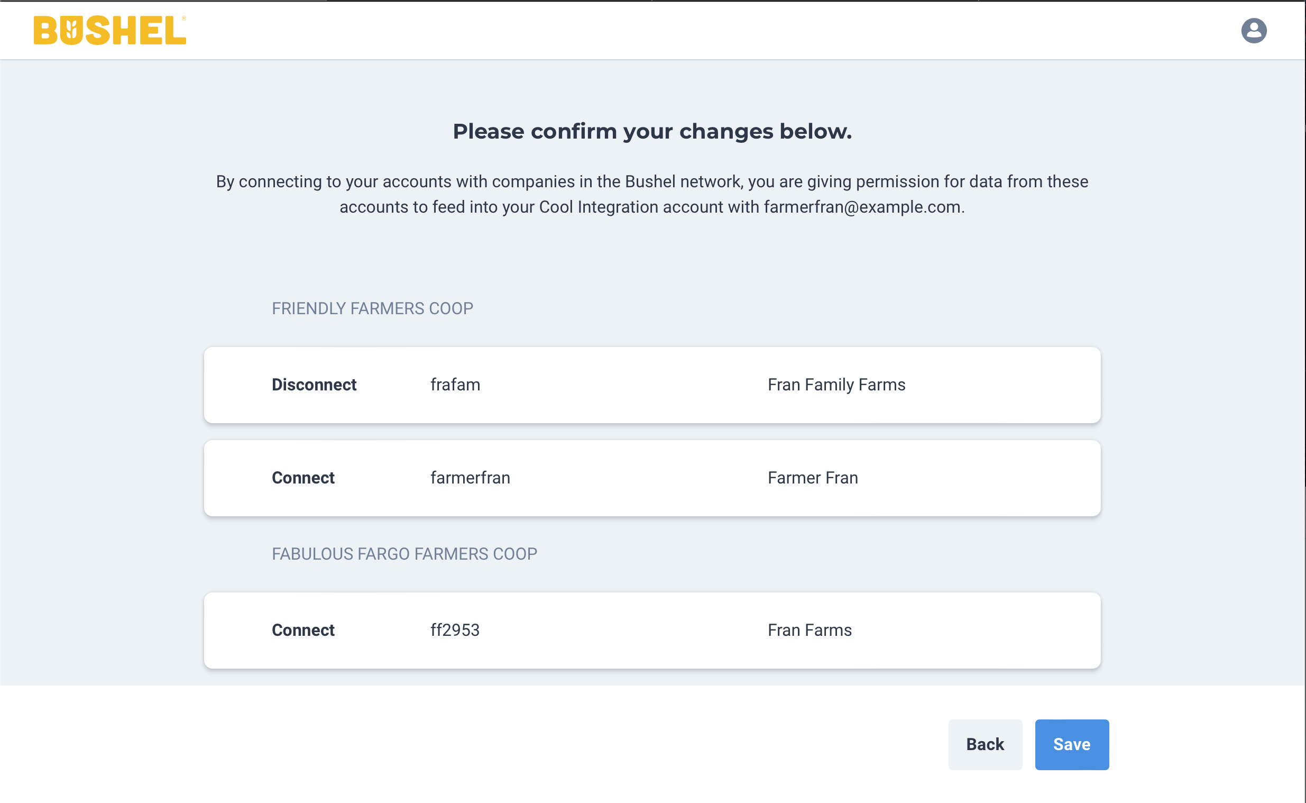Click the Fran Farms account name
Viewport: 1306px width, 803px height.
(x=809, y=631)
